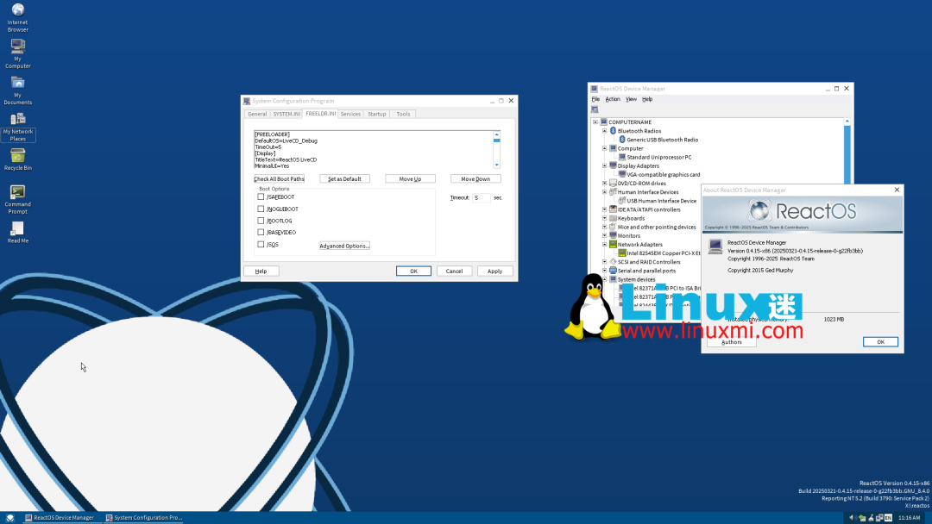This screenshot has height=524, width=932.
Task: Collapse the COMPUTERNAME root node
Action: pos(595,122)
